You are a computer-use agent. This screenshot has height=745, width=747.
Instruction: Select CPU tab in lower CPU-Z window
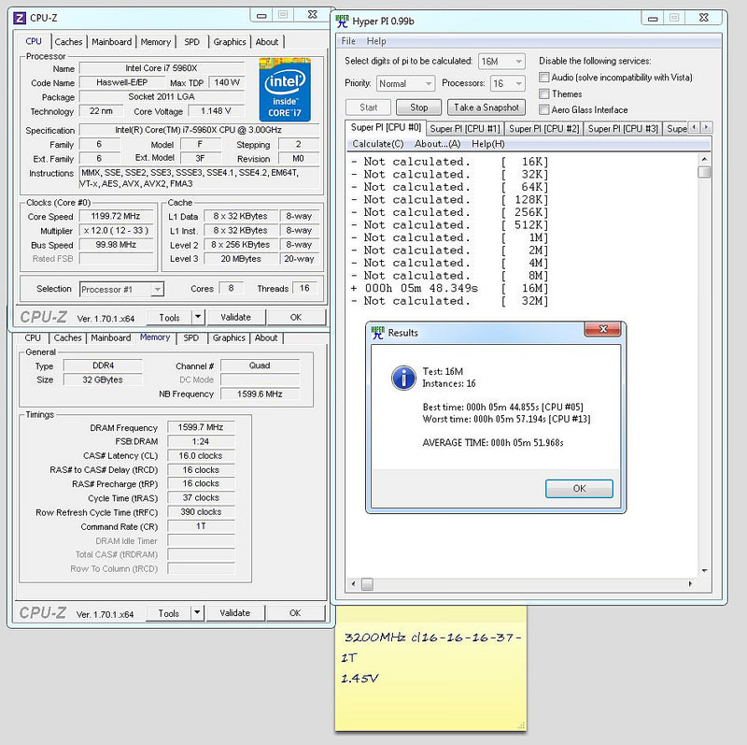point(33,337)
